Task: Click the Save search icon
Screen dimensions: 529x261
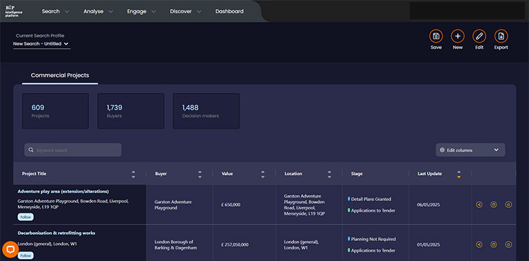Action: [x=436, y=36]
